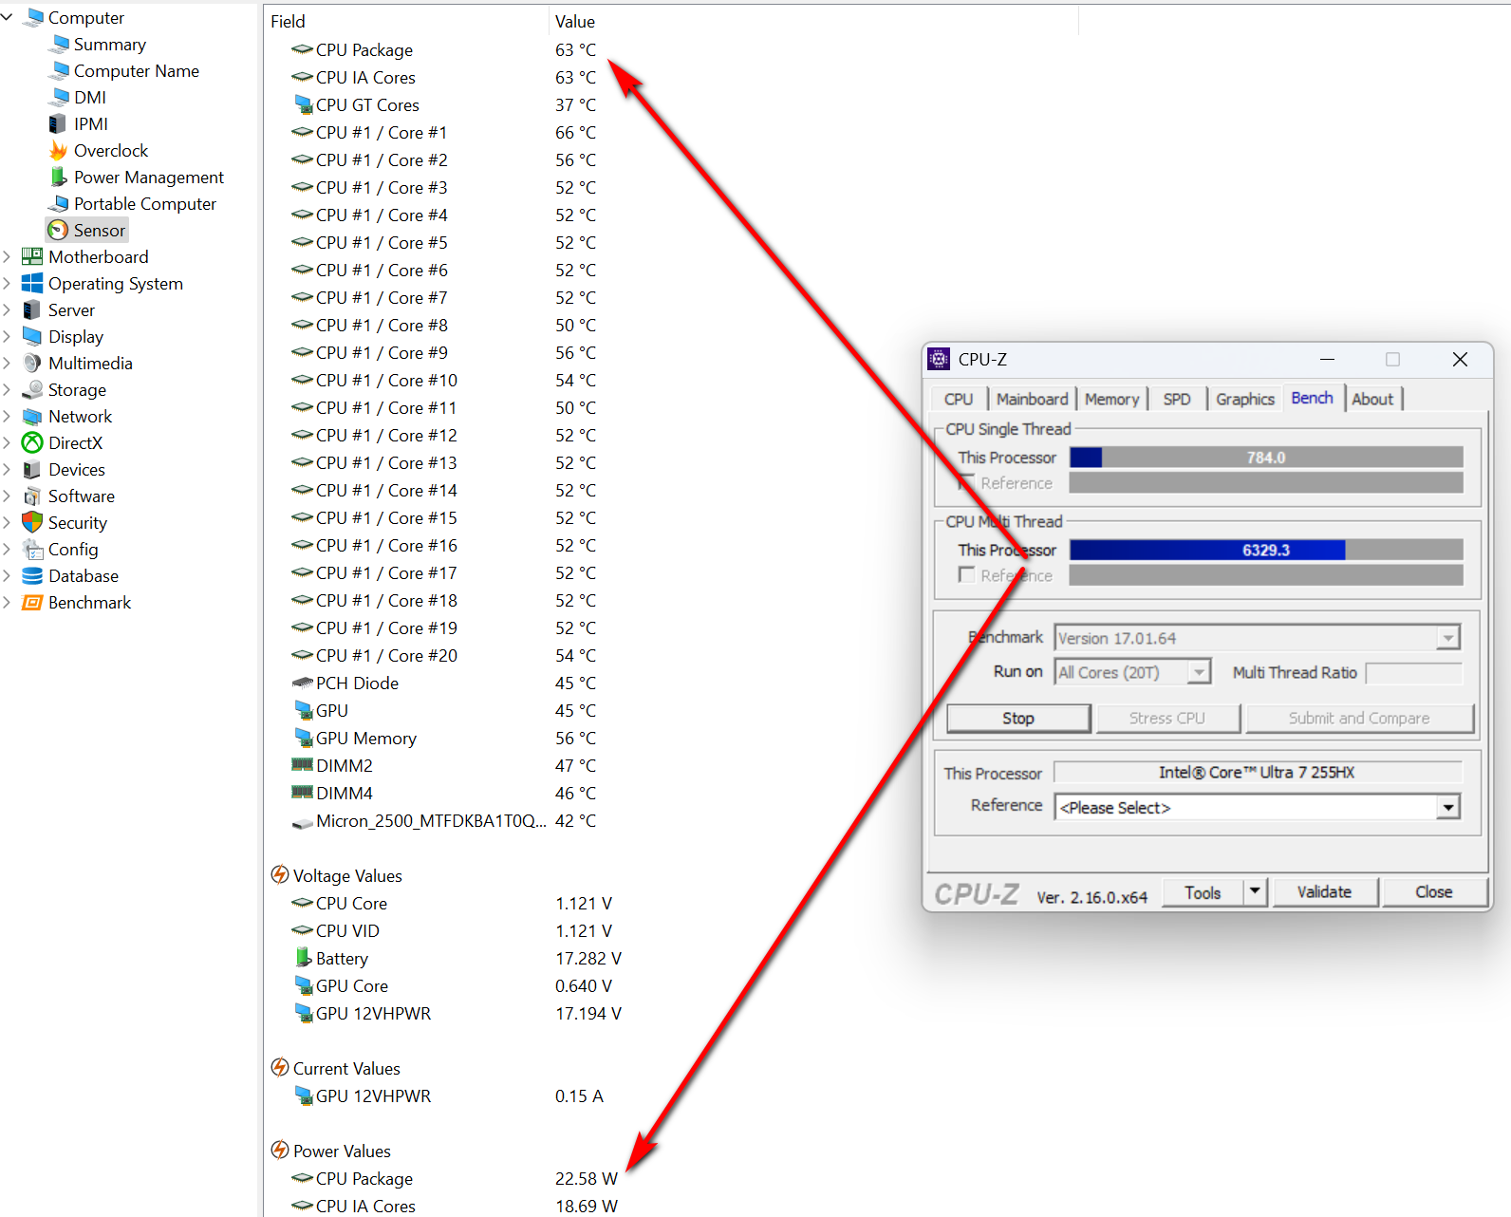Click the Sensor gauge icon

[58, 230]
